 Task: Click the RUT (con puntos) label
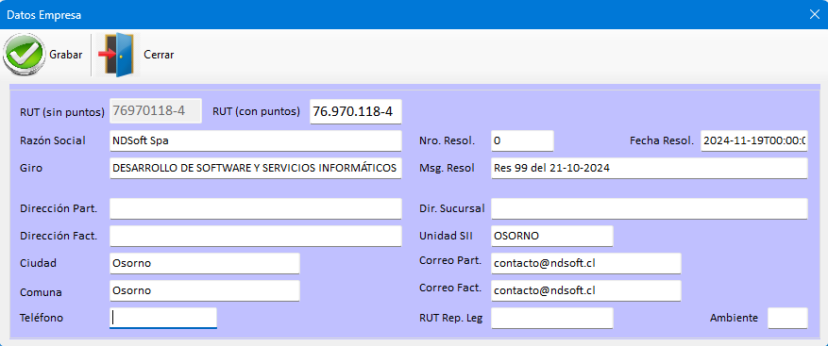click(256, 111)
